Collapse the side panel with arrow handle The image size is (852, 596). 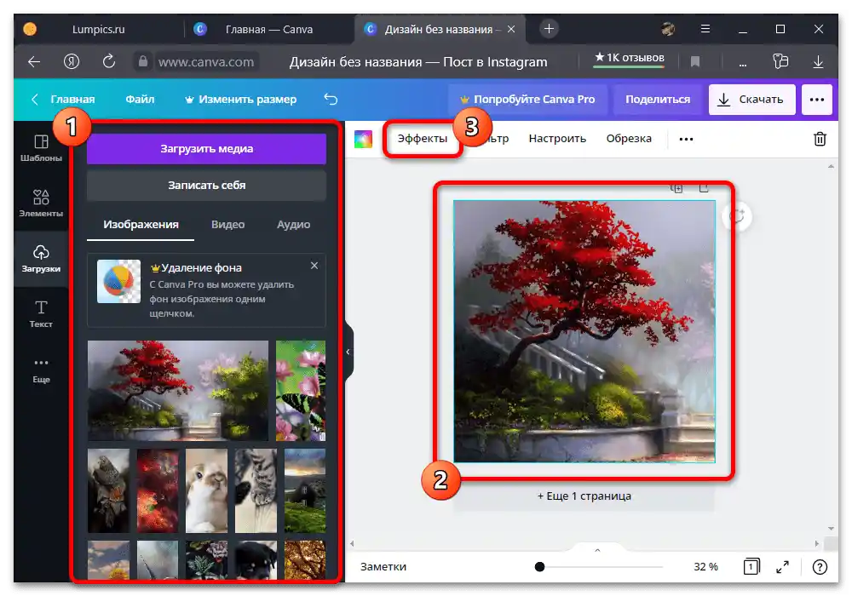point(348,352)
